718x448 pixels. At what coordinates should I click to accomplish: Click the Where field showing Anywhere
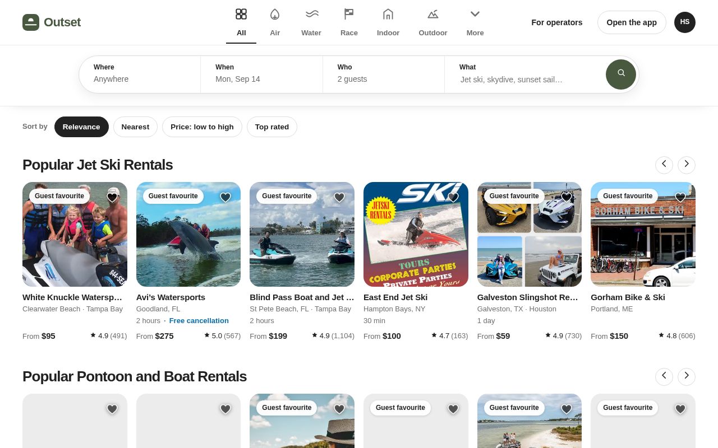point(140,74)
